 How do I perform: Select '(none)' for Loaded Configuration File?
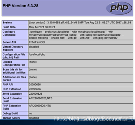pyautogui.click(x=33, y=62)
